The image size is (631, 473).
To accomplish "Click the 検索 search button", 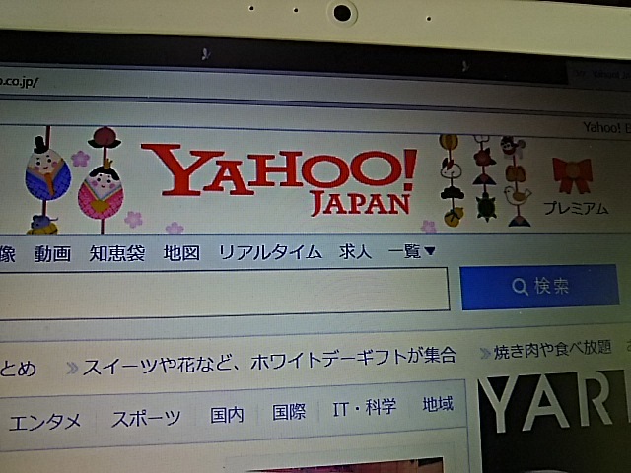I will pyautogui.click(x=539, y=287).
